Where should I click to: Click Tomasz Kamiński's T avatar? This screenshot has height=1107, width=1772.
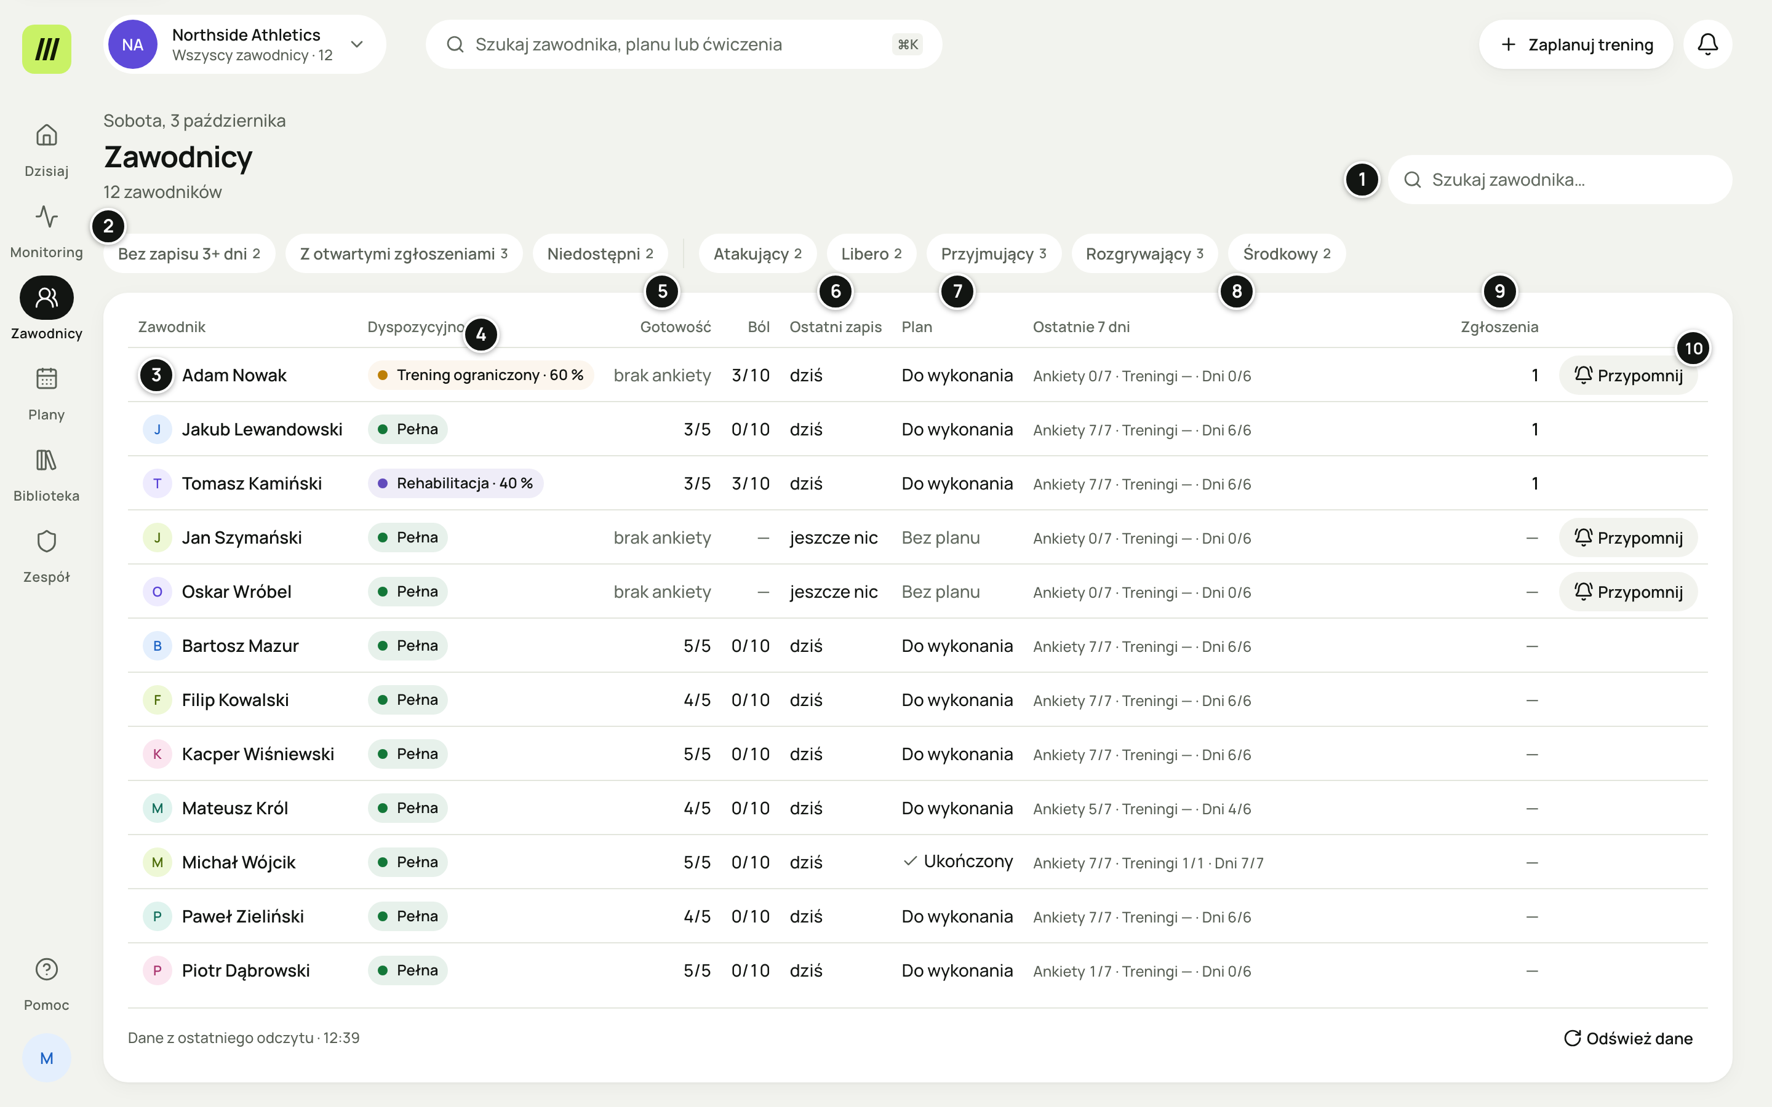tap(157, 483)
